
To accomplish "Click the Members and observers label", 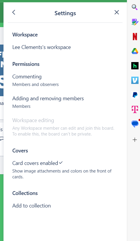I will click(36, 85).
